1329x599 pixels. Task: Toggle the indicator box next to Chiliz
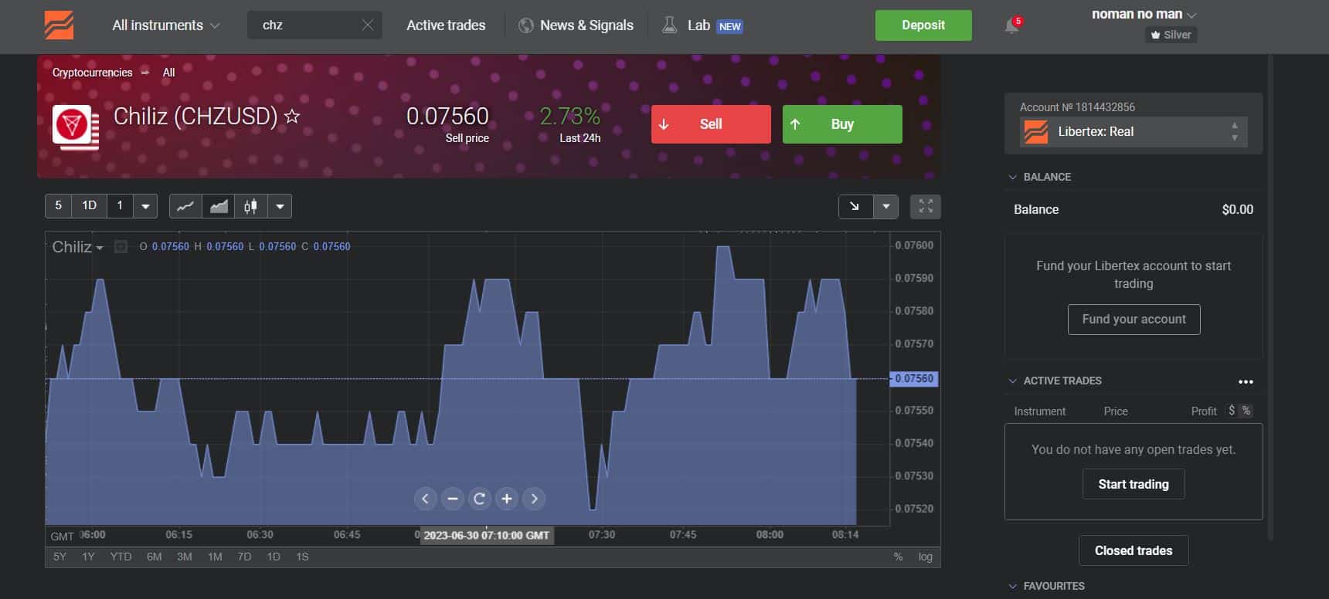[x=121, y=247]
